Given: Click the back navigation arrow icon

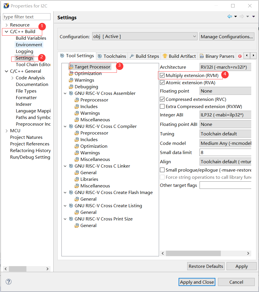Looking at the screenshot, I should tap(230, 17).
